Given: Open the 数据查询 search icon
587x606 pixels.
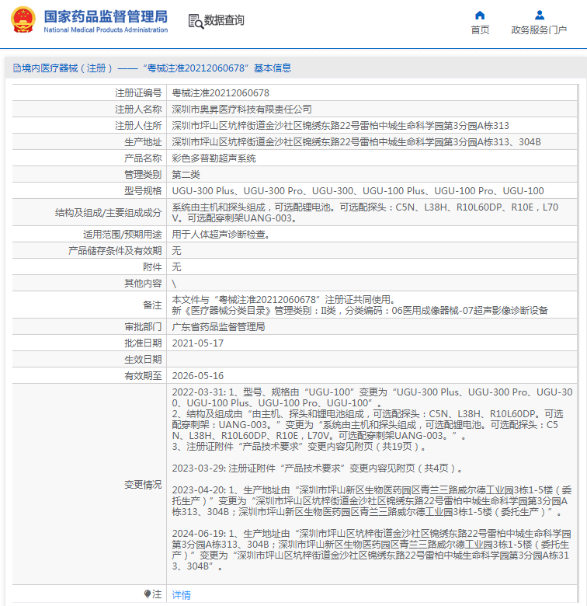Looking at the screenshot, I should (x=196, y=21).
